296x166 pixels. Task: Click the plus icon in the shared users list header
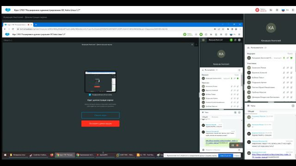tap(239, 70)
